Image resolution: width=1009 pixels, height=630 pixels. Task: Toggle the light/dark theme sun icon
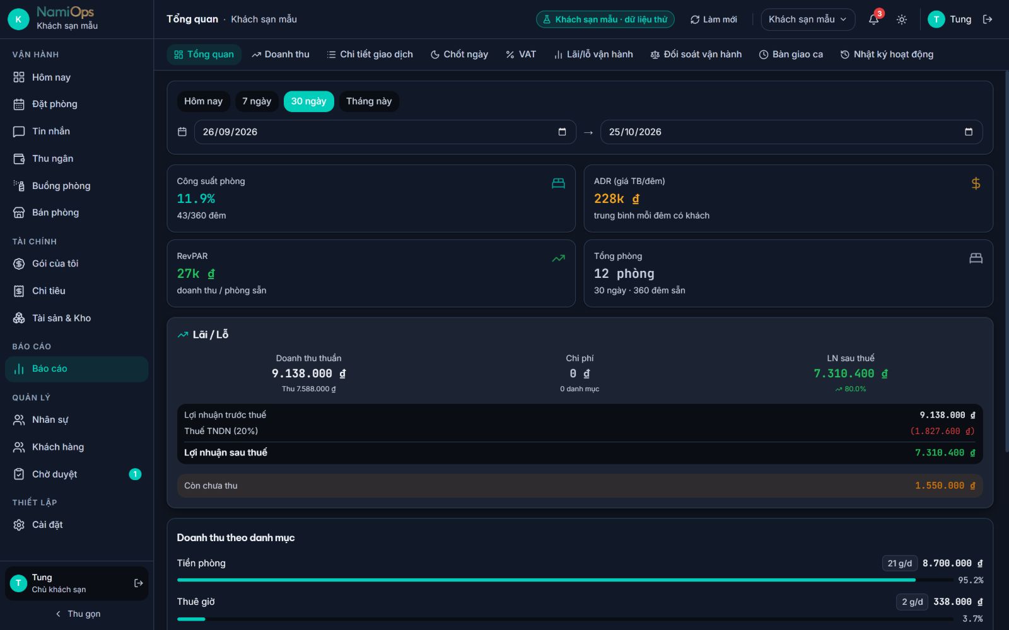point(902,20)
